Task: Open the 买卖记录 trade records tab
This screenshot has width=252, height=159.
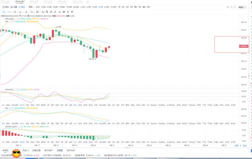Action: point(37,150)
